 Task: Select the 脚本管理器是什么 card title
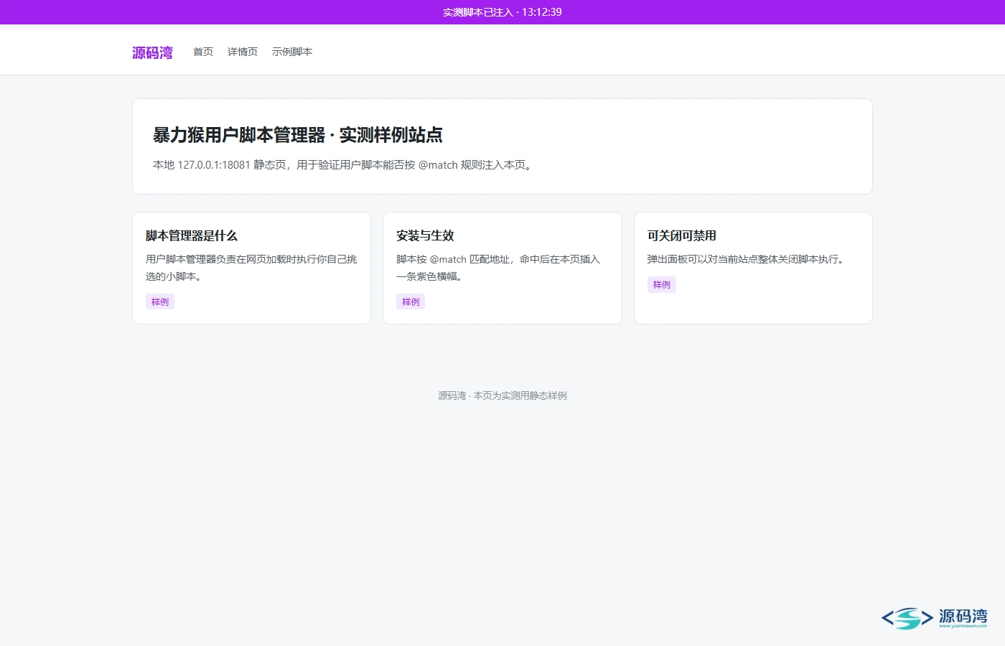pos(192,235)
